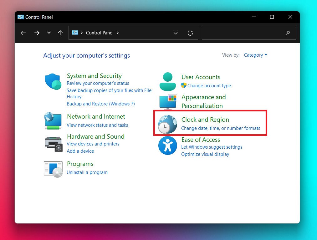Click inside the search Control Panel field
Image resolution: width=317 pixels, height=240 pixels.
click(249, 33)
